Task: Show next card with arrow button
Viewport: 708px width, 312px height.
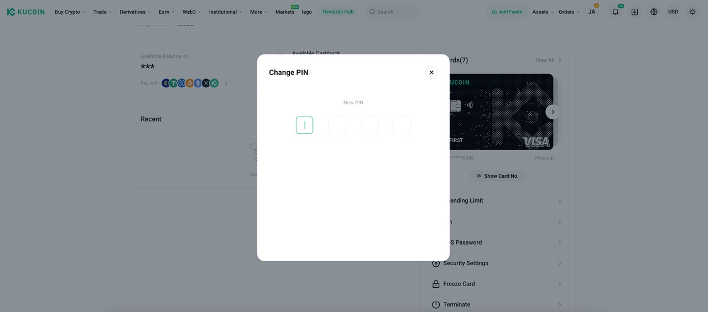Action: [553, 112]
